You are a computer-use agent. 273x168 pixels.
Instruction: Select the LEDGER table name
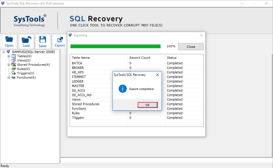[78, 81]
